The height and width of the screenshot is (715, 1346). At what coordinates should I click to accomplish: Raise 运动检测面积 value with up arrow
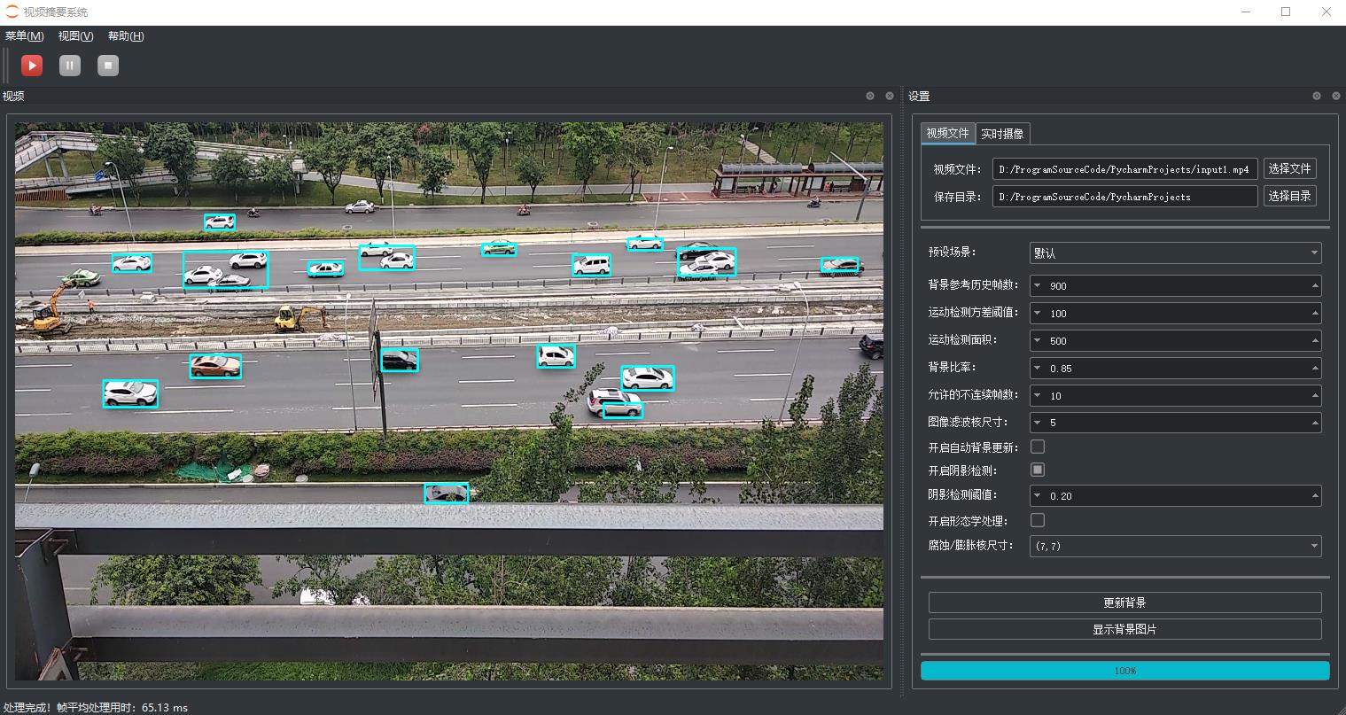(1315, 340)
